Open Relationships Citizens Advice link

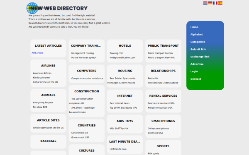click(x=163, y=83)
